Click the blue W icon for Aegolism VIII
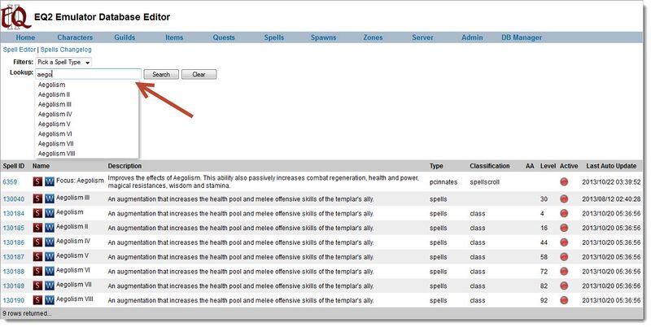This screenshot has height=327, width=651. [49, 300]
